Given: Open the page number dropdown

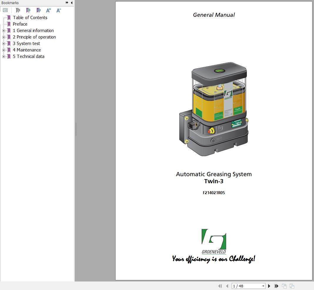Looking at the screenshot, I should [x=263, y=286].
